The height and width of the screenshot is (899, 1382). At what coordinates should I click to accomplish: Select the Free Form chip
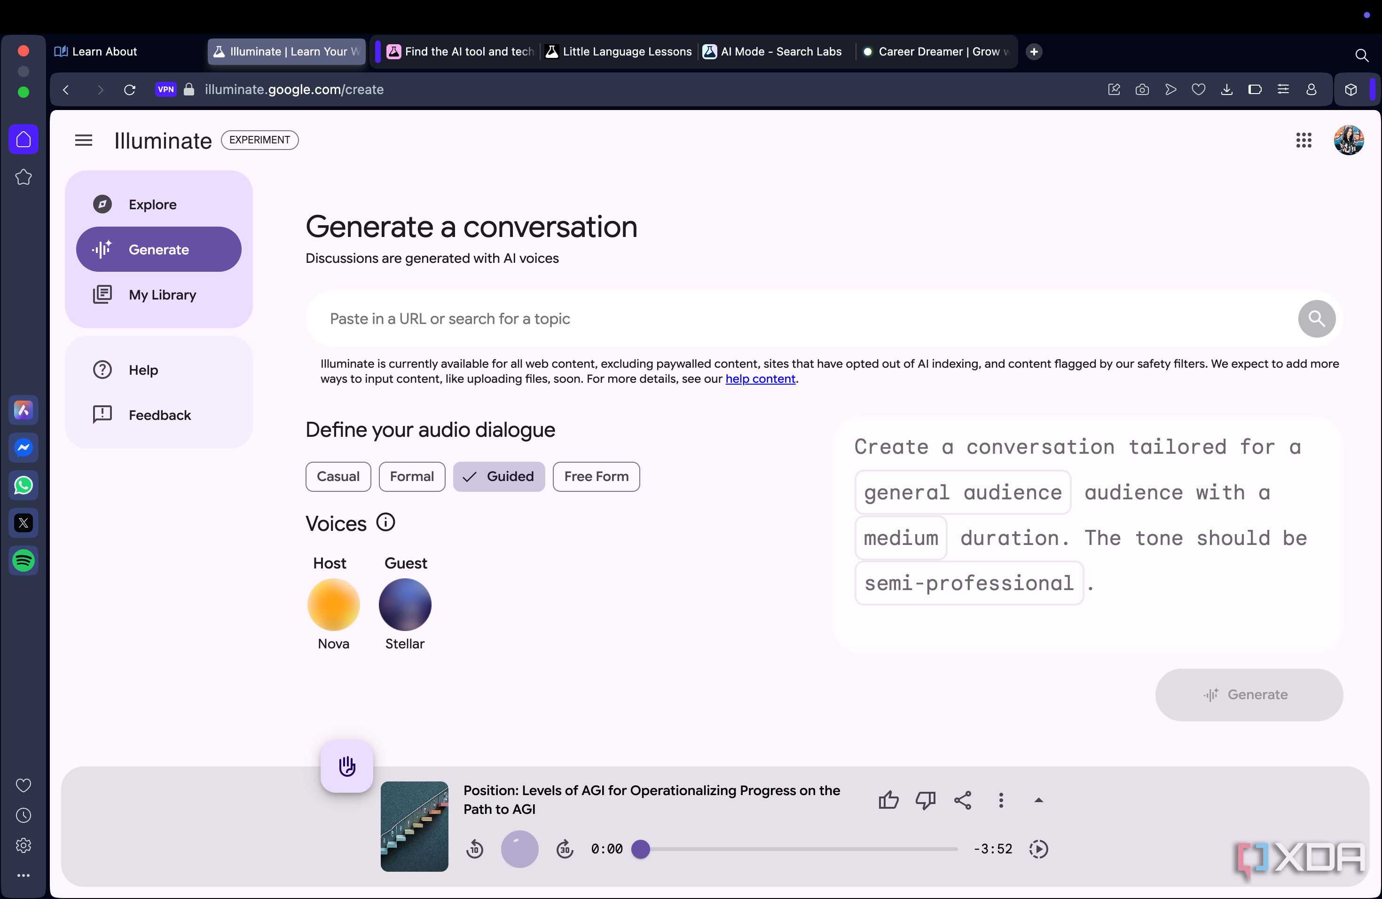click(597, 477)
